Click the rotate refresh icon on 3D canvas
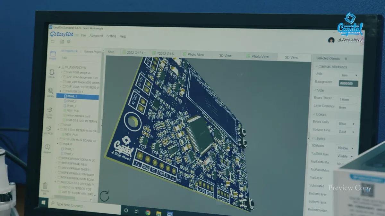This screenshot has height=216, width=385. click(x=105, y=196)
